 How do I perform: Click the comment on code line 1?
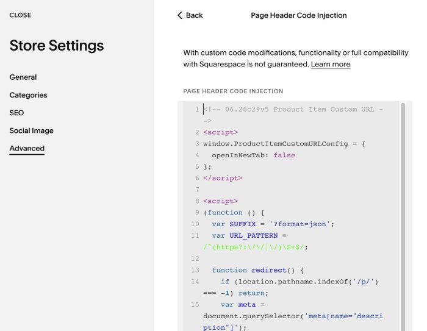coord(293,115)
